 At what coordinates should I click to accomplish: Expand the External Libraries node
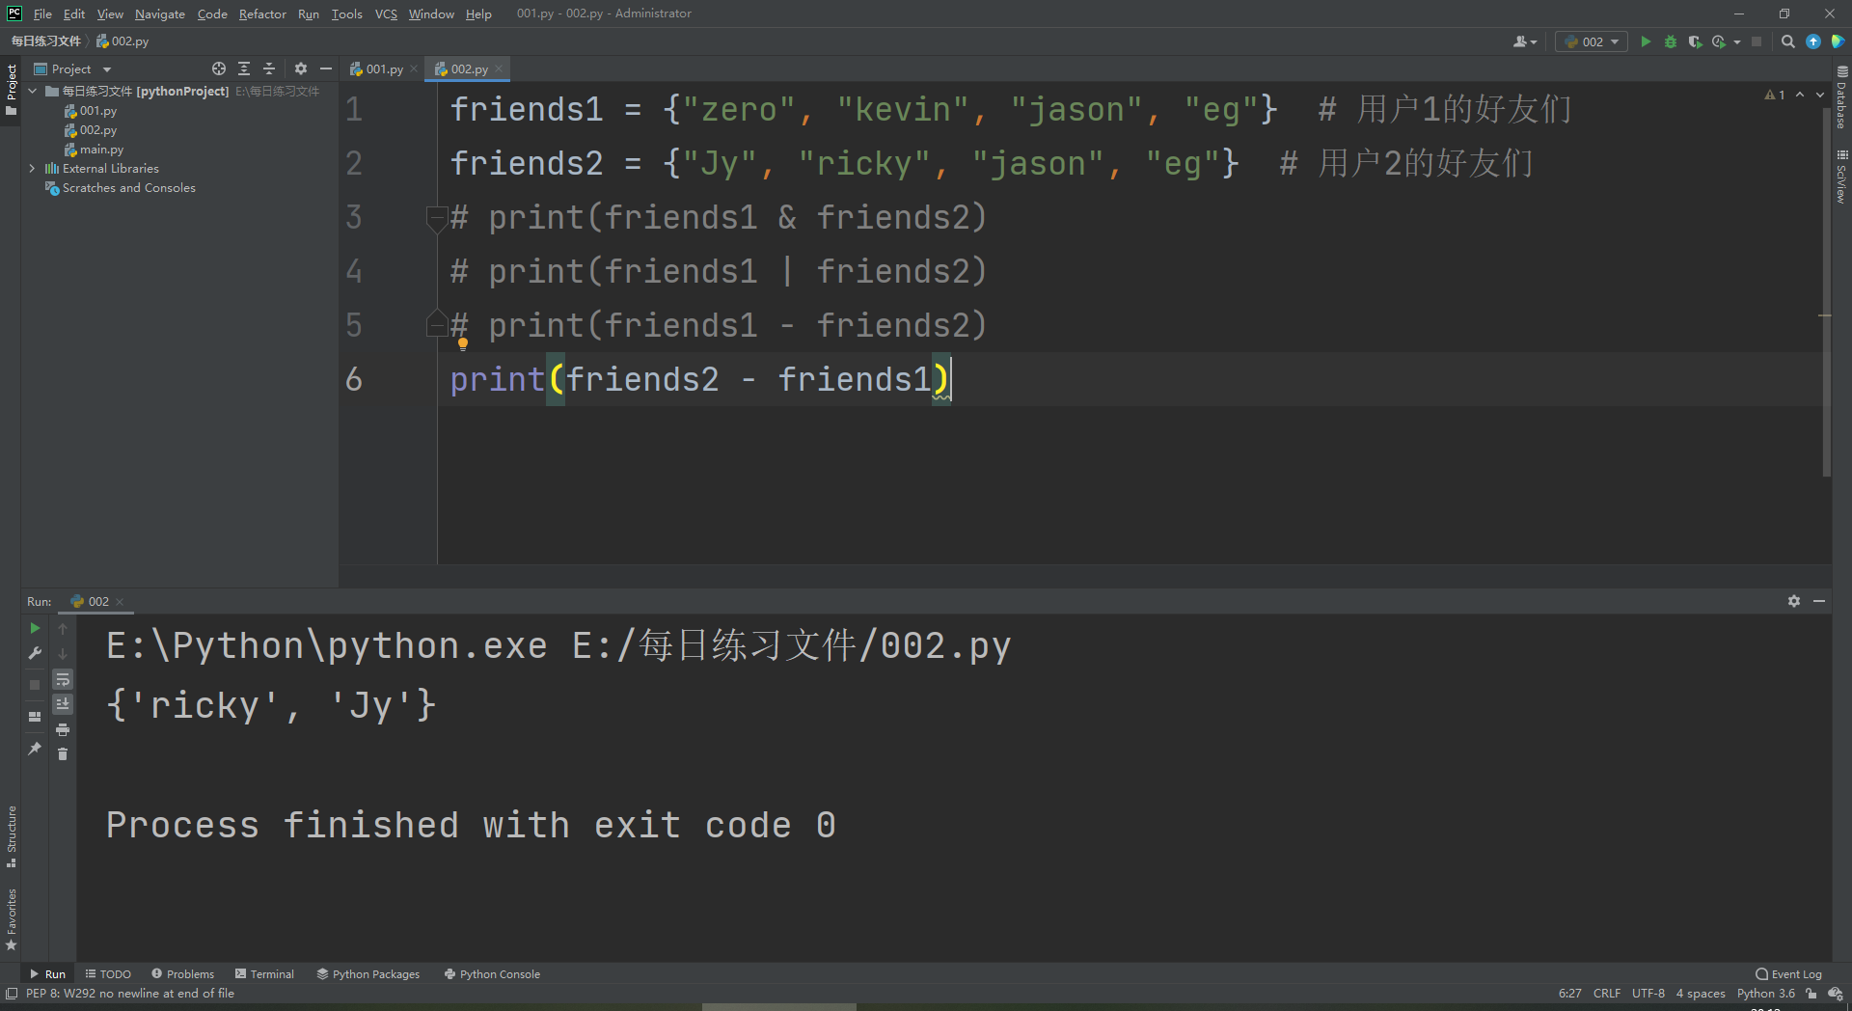pos(33,168)
